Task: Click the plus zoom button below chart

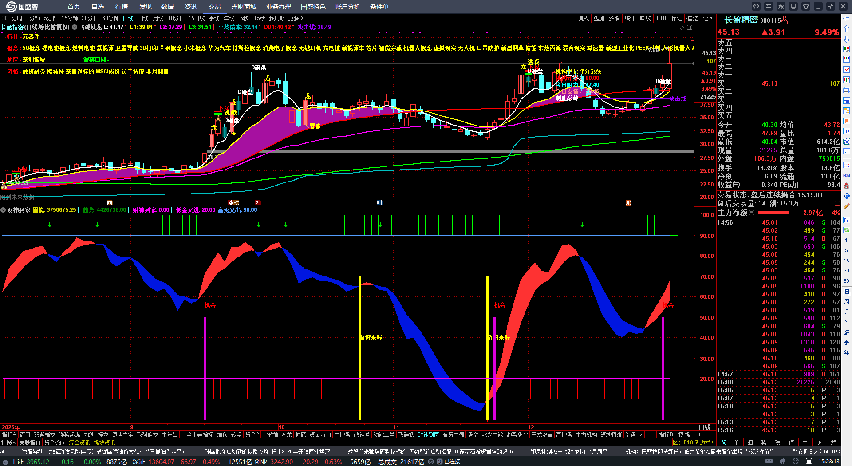Action: [700, 434]
